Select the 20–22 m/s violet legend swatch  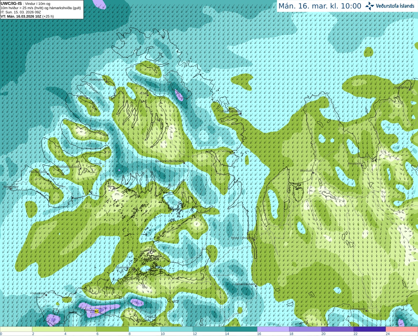(x=338, y=329)
